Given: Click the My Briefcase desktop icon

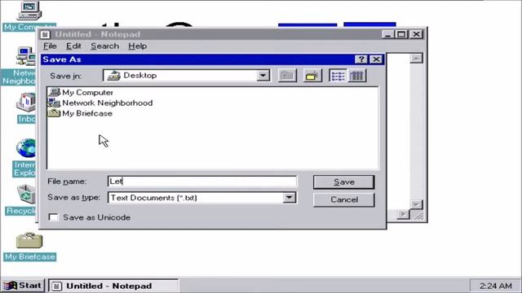Looking at the screenshot, I should point(29,246).
